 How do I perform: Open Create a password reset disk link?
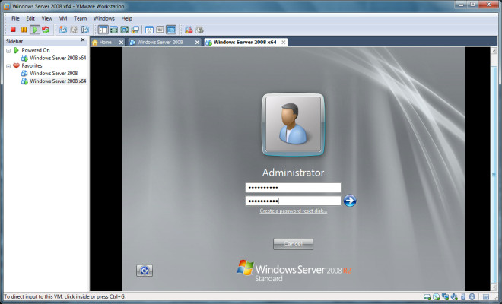click(x=294, y=211)
